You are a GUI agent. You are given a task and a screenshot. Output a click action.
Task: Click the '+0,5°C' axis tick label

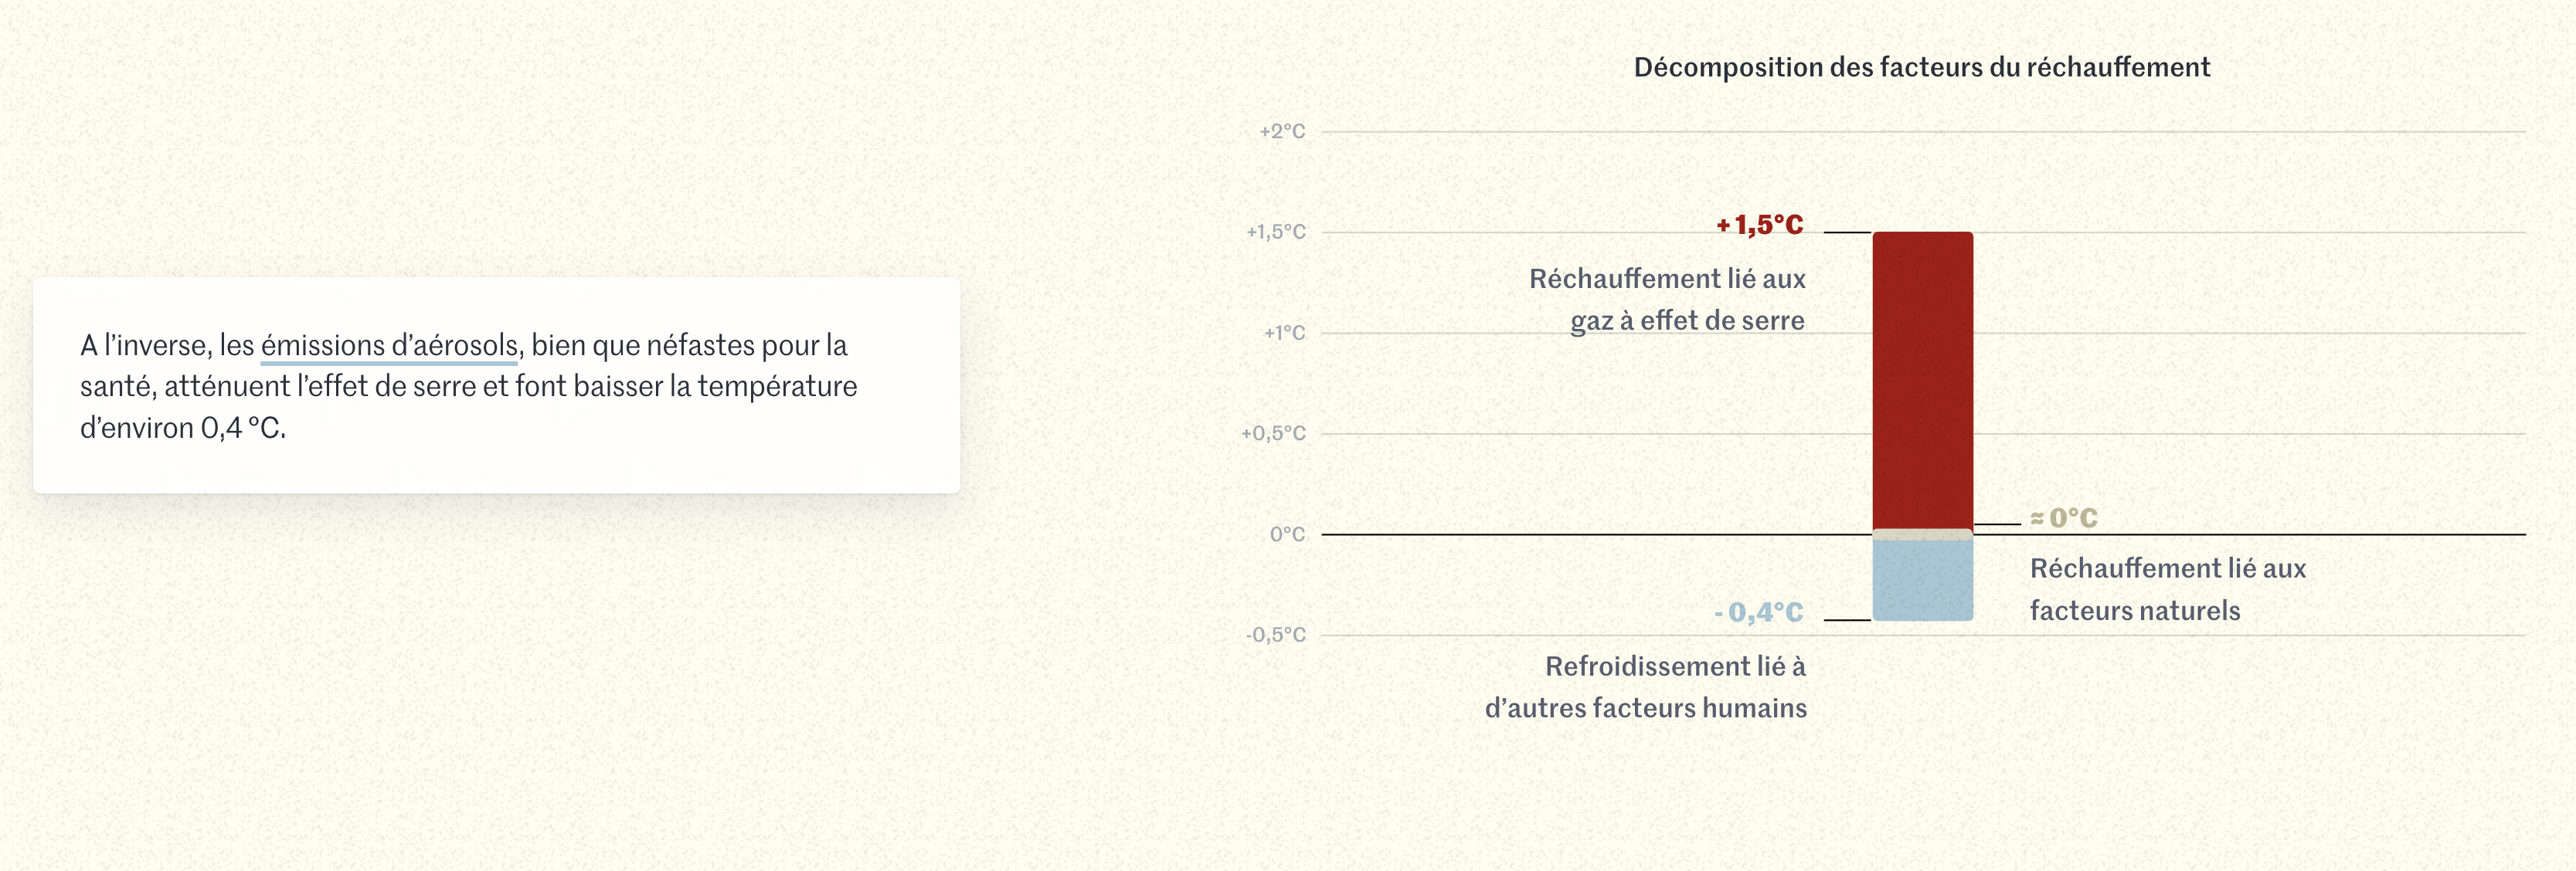point(1273,433)
